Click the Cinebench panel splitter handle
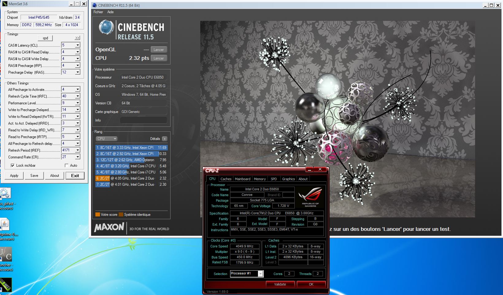Screen dimensions: 503x295 [x=173, y=125]
